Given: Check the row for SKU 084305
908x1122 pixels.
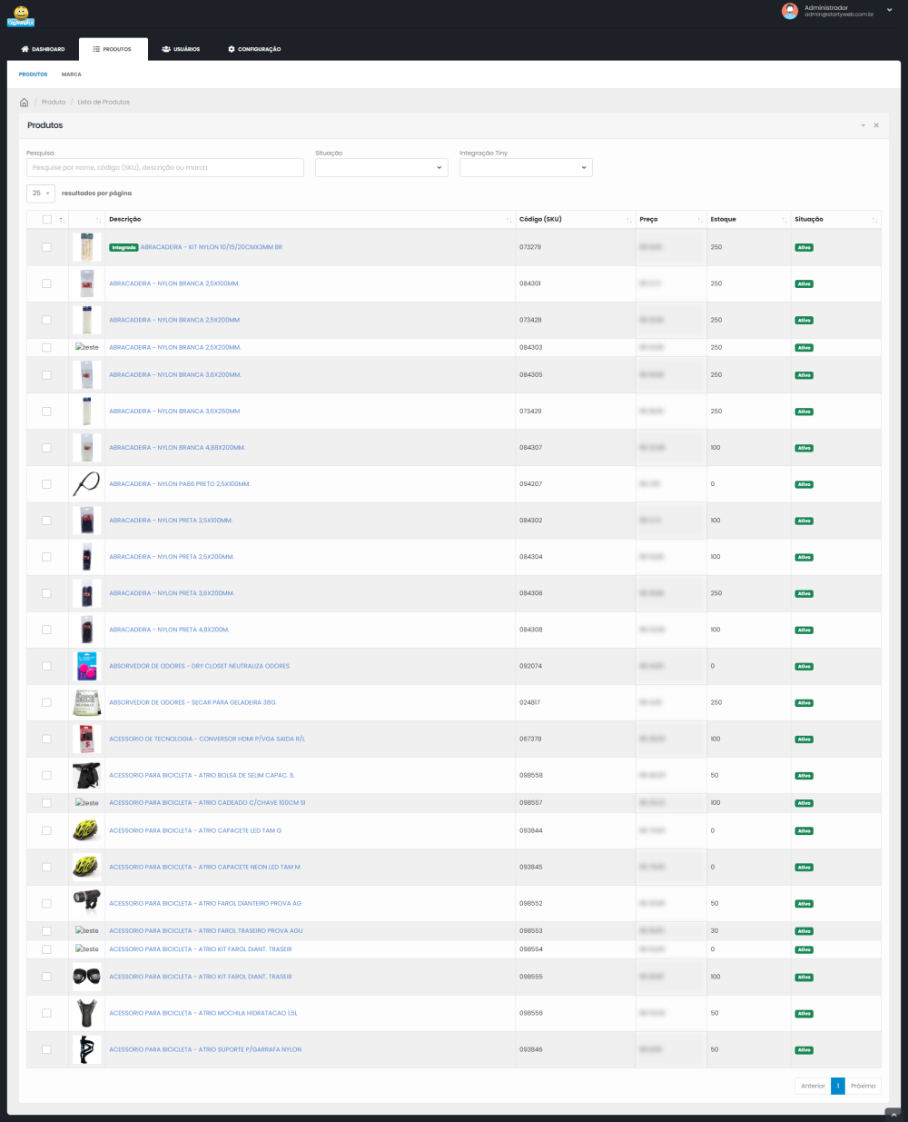Looking at the screenshot, I should [x=47, y=374].
